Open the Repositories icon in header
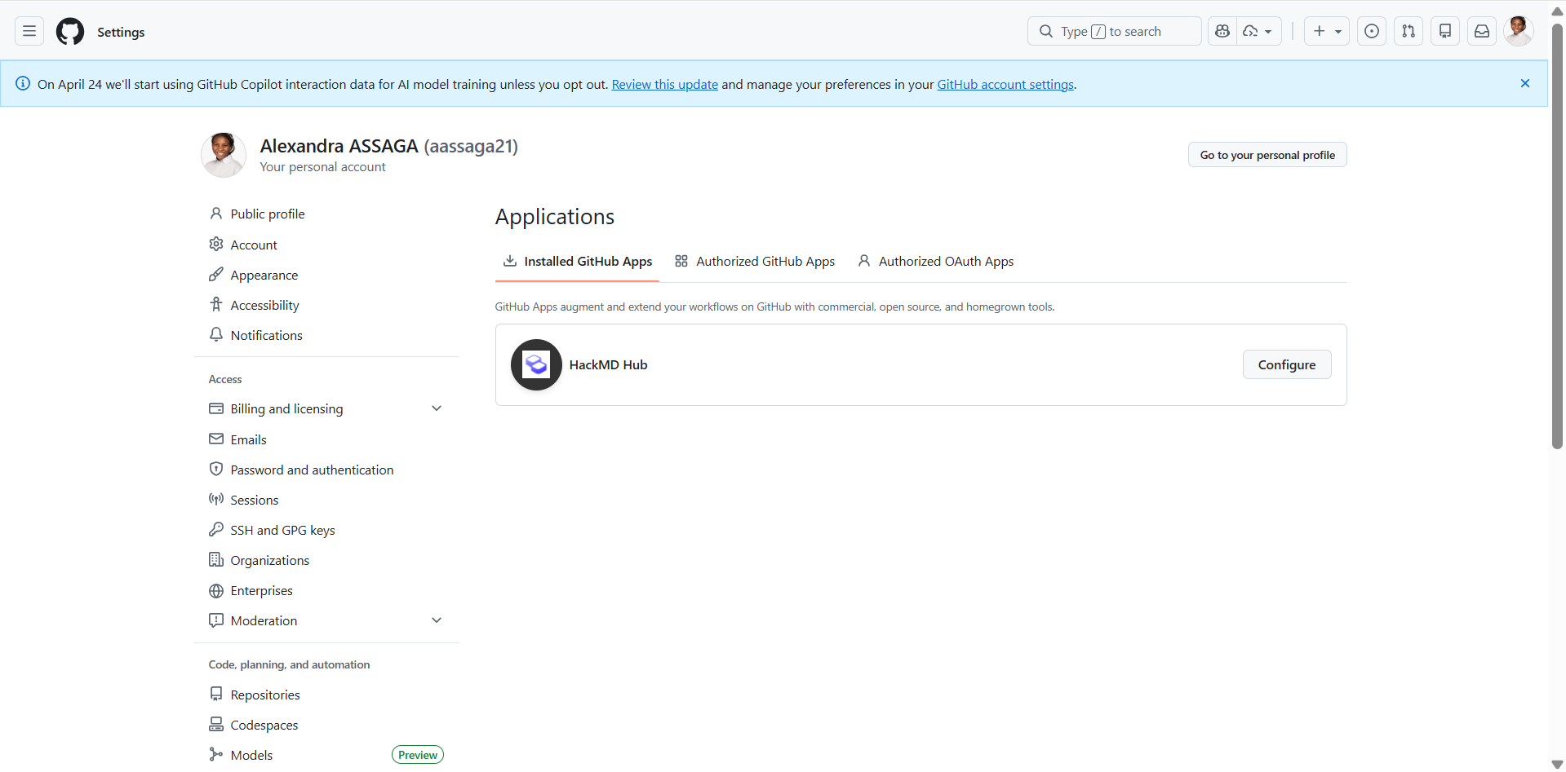 click(1445, 31)
